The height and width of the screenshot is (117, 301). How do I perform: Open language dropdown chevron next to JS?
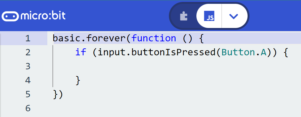(x=234, y=16)
